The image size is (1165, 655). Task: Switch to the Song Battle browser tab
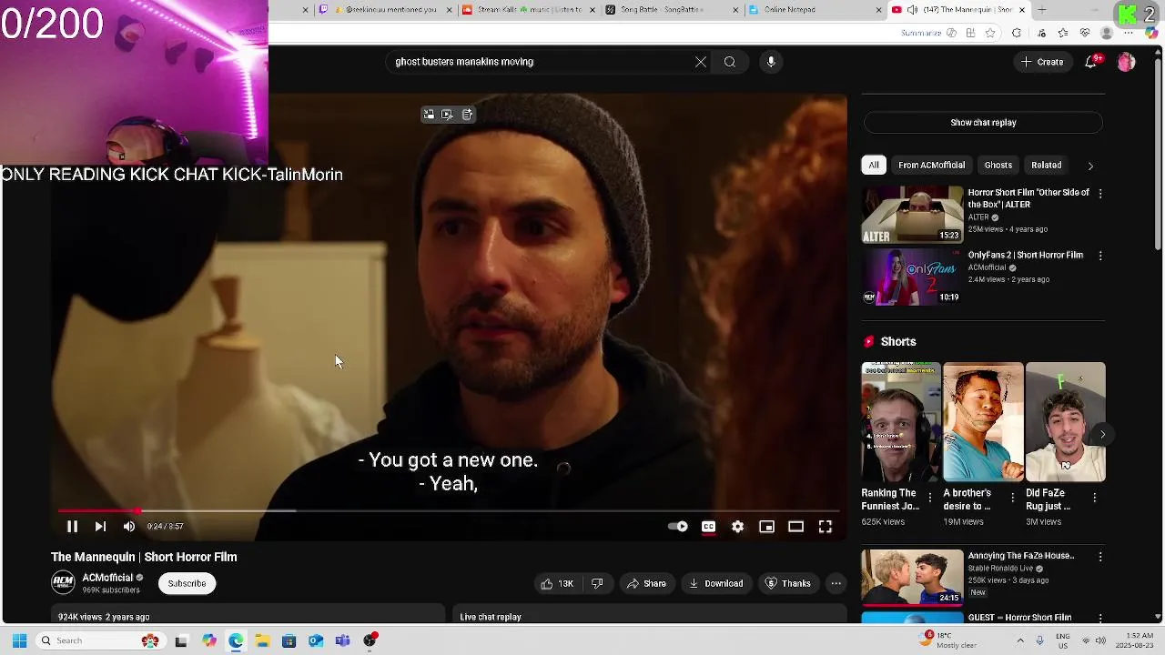[671, 10]
